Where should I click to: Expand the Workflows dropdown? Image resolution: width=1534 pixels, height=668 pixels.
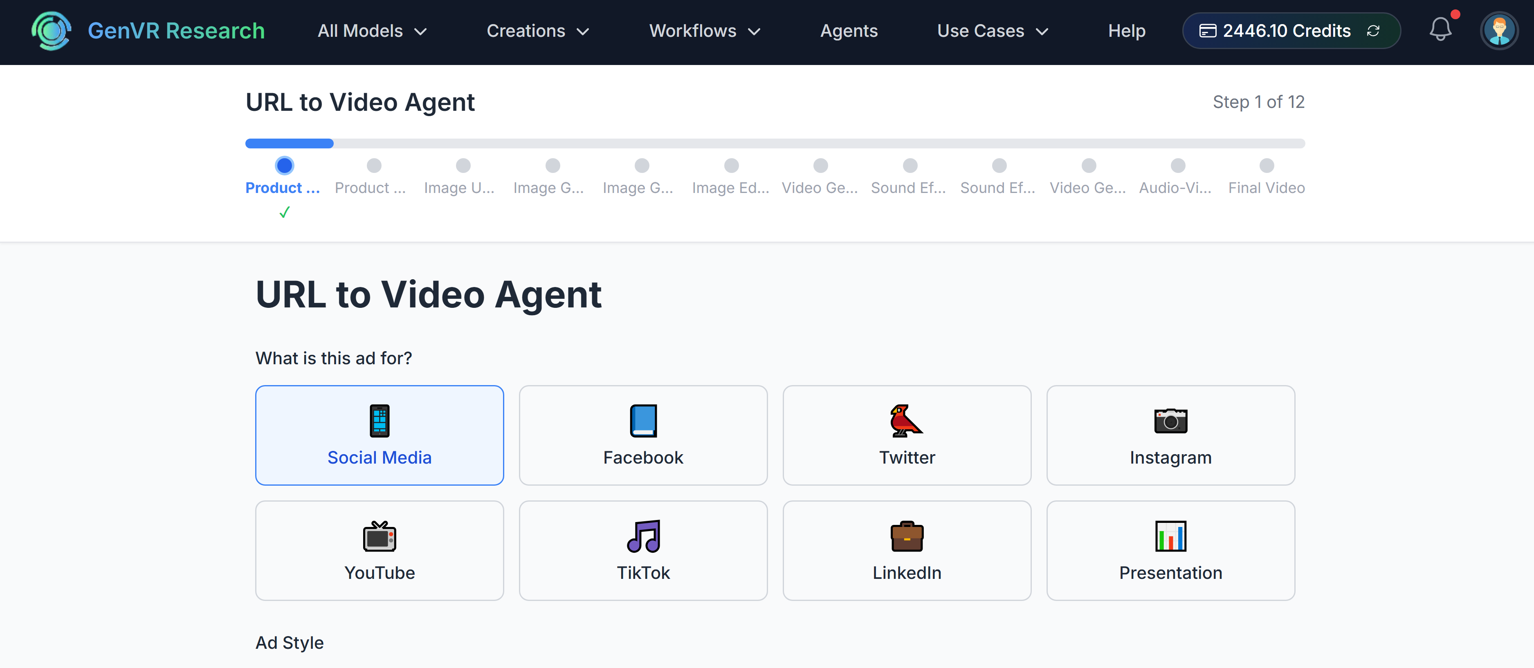705,31
